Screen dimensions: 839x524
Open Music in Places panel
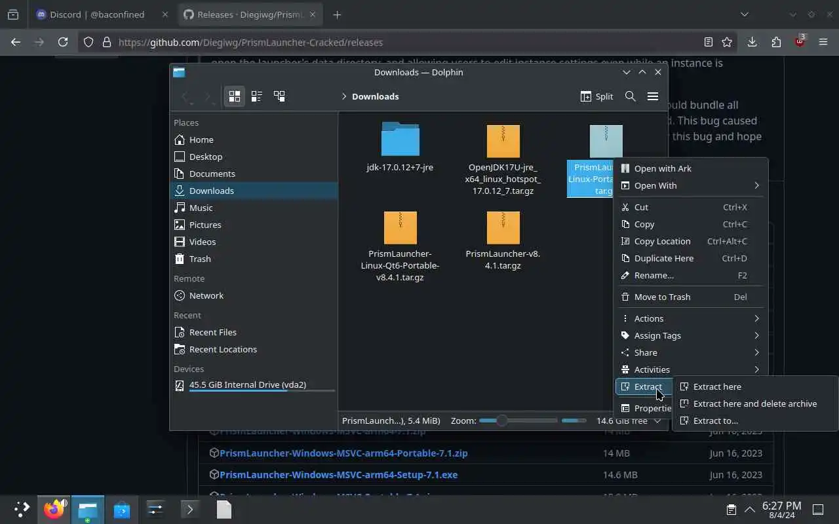[254, 208]
